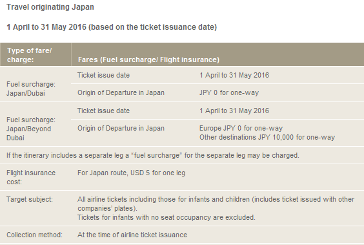Select the '1 April to 31 May 2016 (based on the ticket issuance date)' subtitle
This screenshot has width=364, height=245.
pos(112,27)
